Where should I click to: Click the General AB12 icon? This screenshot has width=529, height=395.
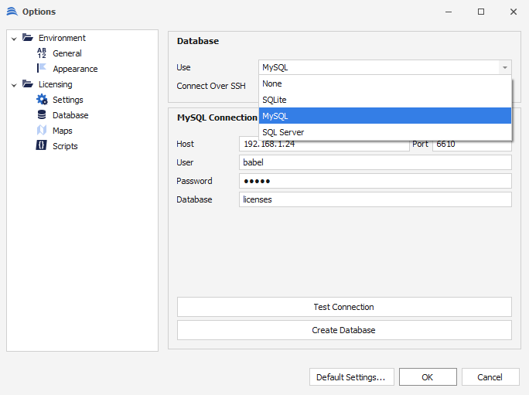[x=42, y=53]
